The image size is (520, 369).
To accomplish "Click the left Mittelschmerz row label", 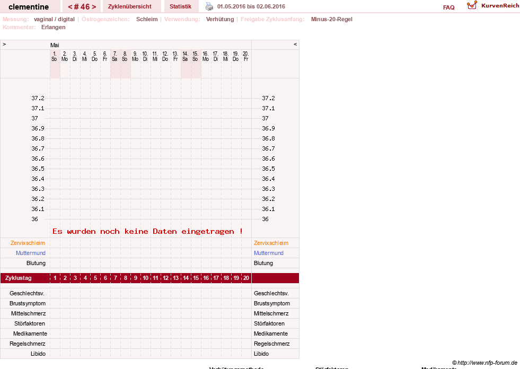I will pos(28,313).
